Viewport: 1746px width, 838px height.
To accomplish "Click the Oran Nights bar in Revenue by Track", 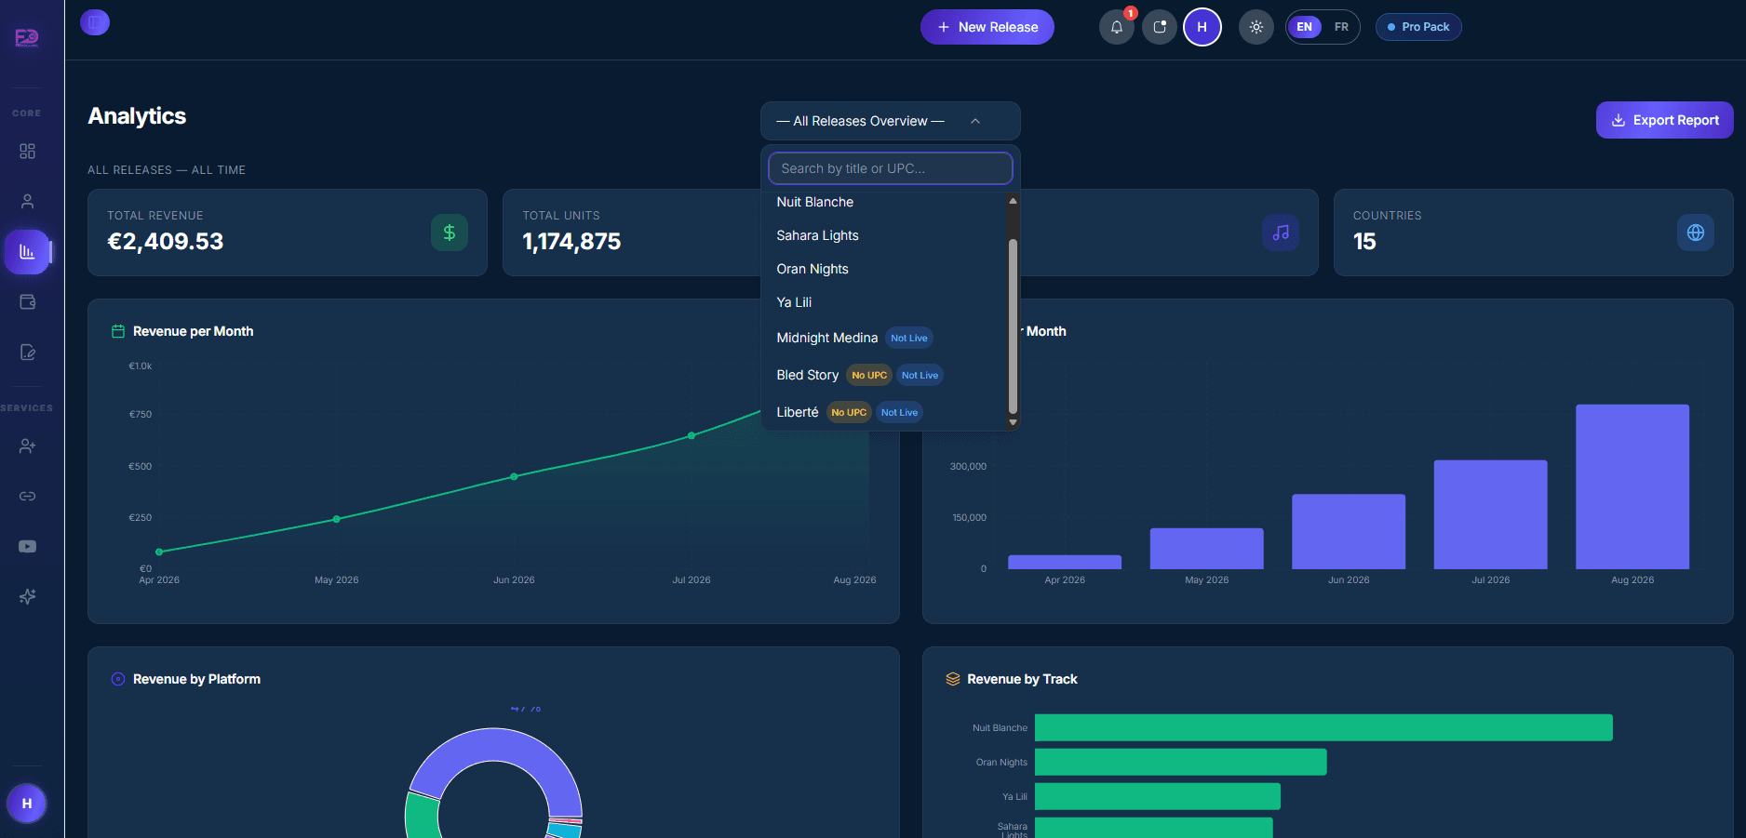I will [1181, 762].
